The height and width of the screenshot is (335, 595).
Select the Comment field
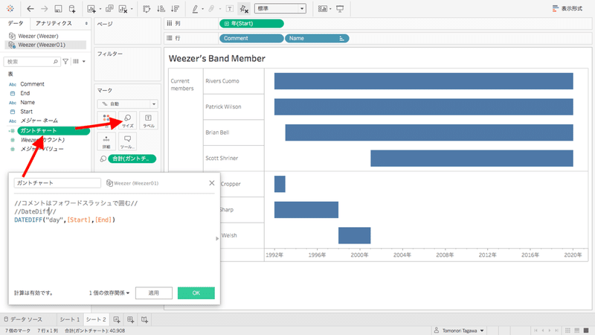[32, 84]
